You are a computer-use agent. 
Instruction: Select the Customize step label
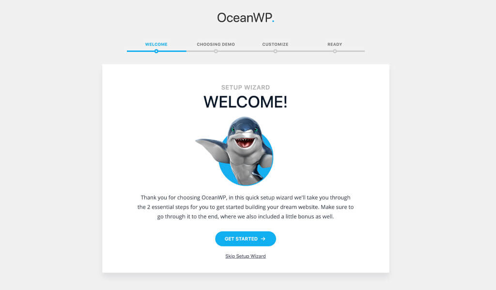275,44
